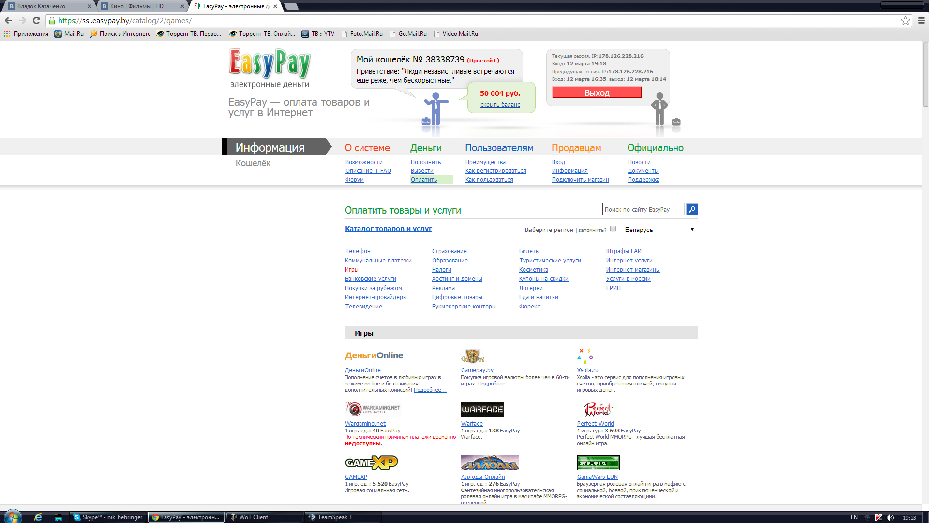929x523 pixels.
Task: Open the Штрафы ГАИ category
Action: click(x=624, y=251)
